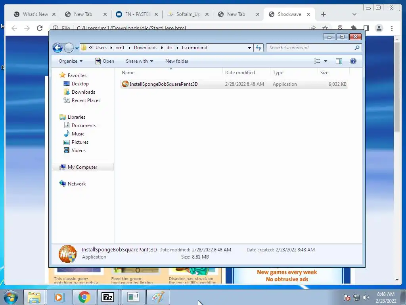Reload the page in Chrome

[40, 28]
